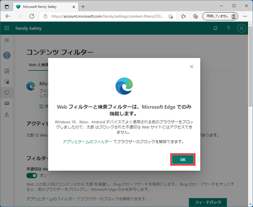Open content filters shield icon
Viewport: 253px width, 207px height.
pos(7,93)
